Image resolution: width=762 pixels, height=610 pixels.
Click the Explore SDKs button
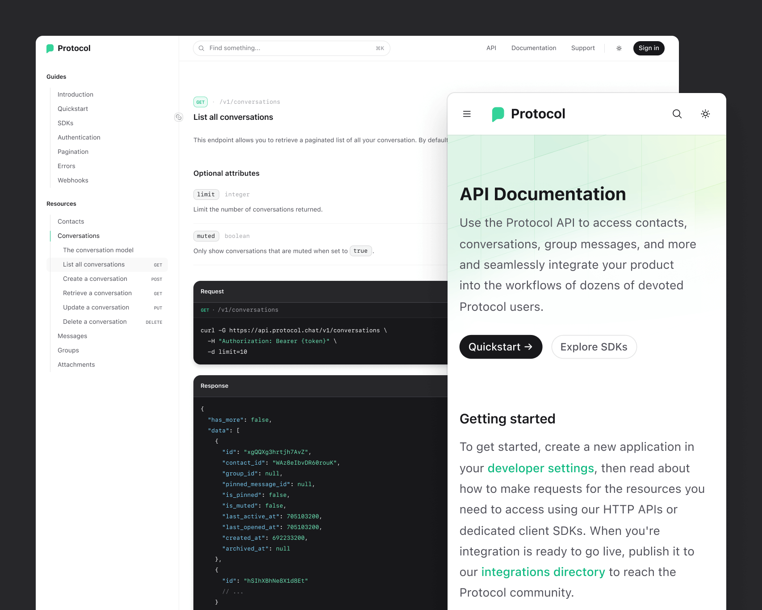click(x=594, y=347)
